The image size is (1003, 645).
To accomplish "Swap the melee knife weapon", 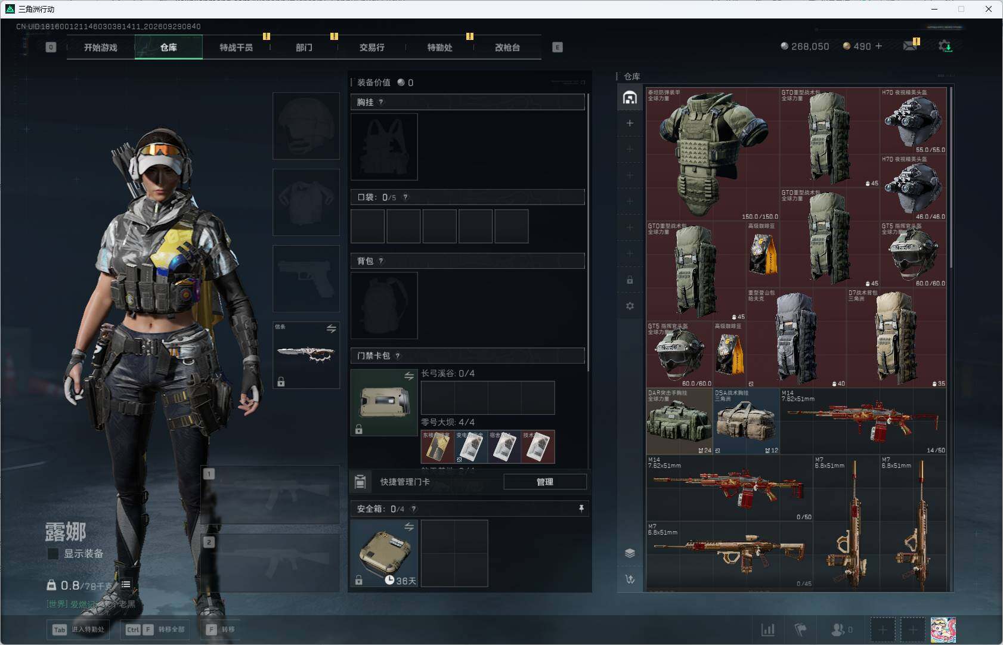I will (x=331, y=328).
